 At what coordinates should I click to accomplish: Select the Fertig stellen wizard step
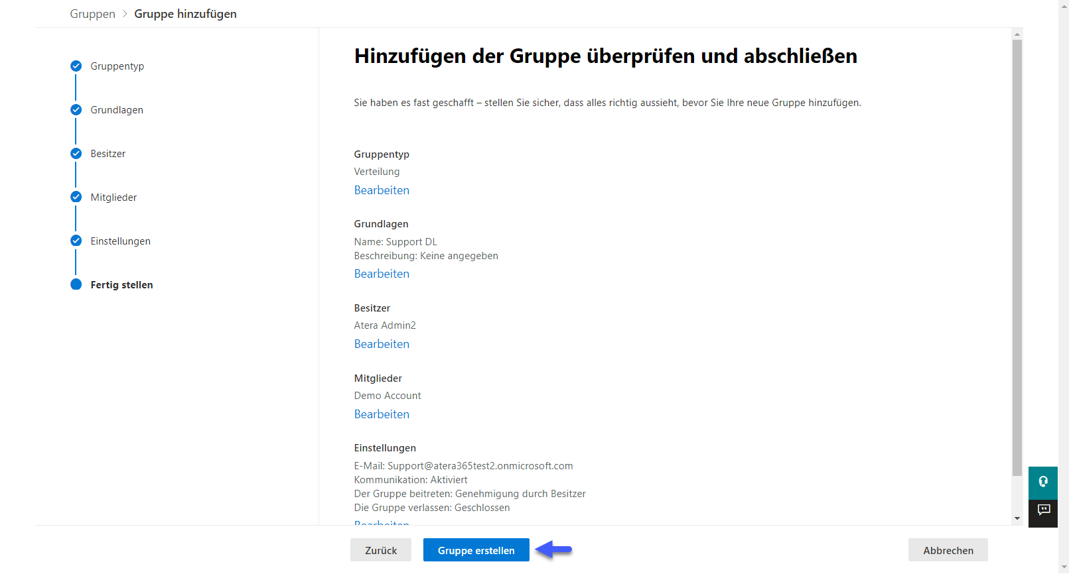(x=122, y=285)
